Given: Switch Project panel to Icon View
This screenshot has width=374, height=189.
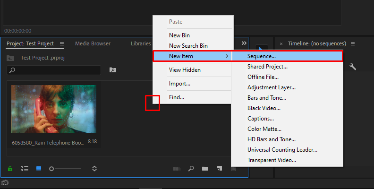Looking at the screenshot, I should click(39, 169).
